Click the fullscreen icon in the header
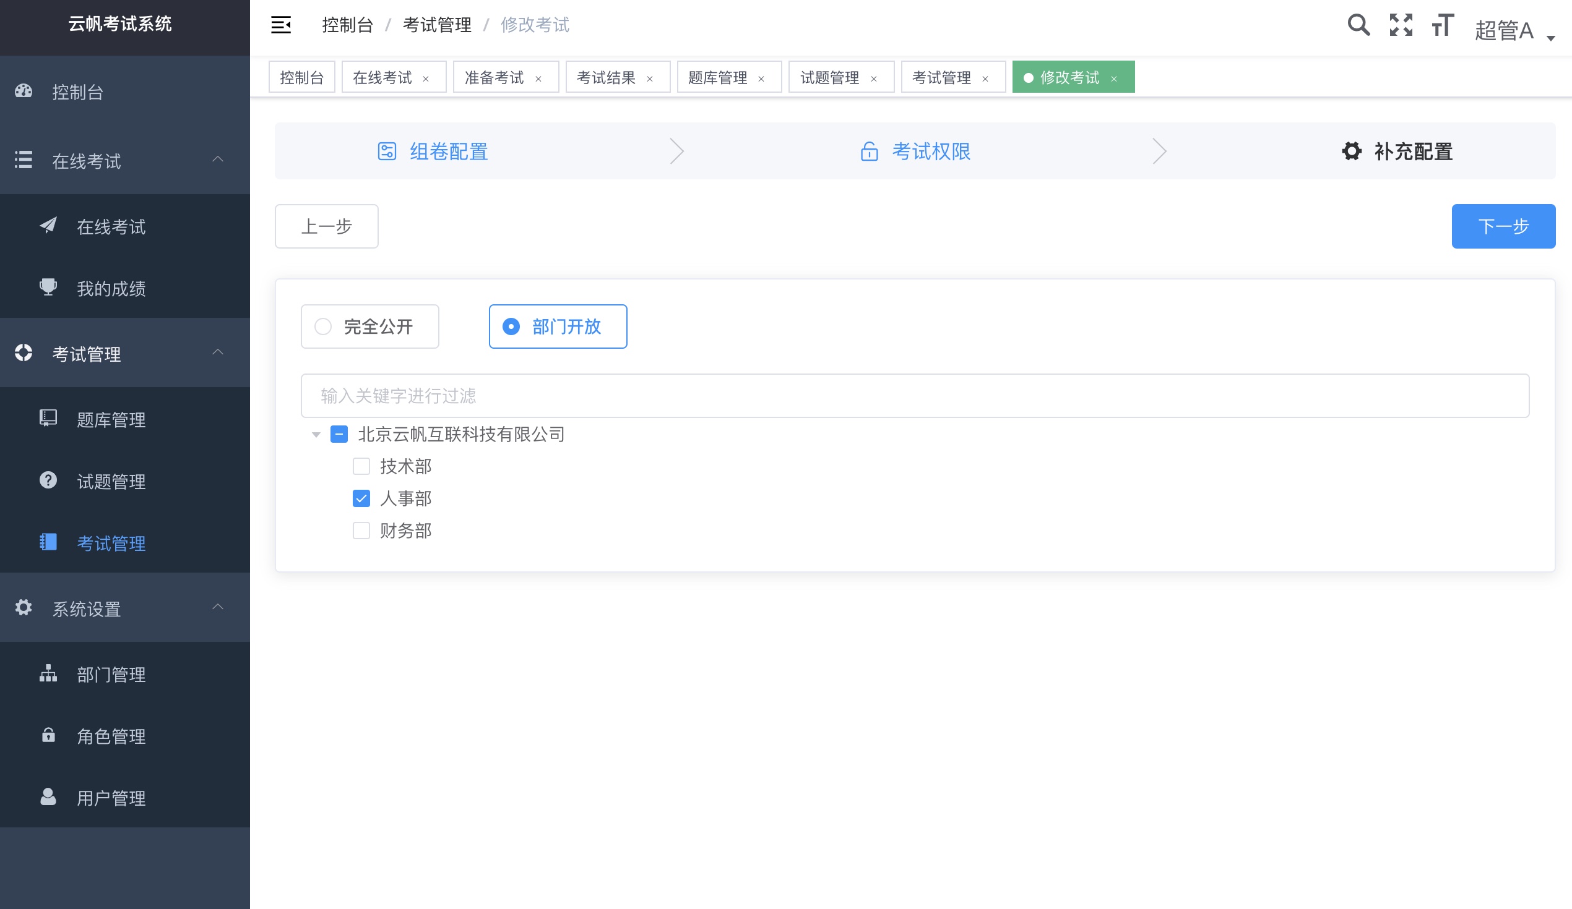The height and width of the screenshot is (909, 1572). (1401, 25)
